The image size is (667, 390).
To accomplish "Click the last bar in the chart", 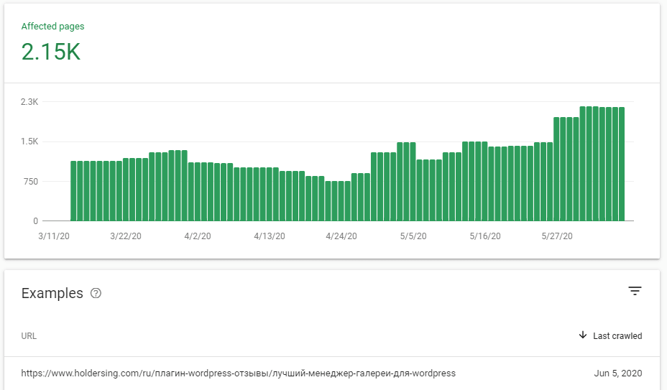I will [x=622, y=164].
